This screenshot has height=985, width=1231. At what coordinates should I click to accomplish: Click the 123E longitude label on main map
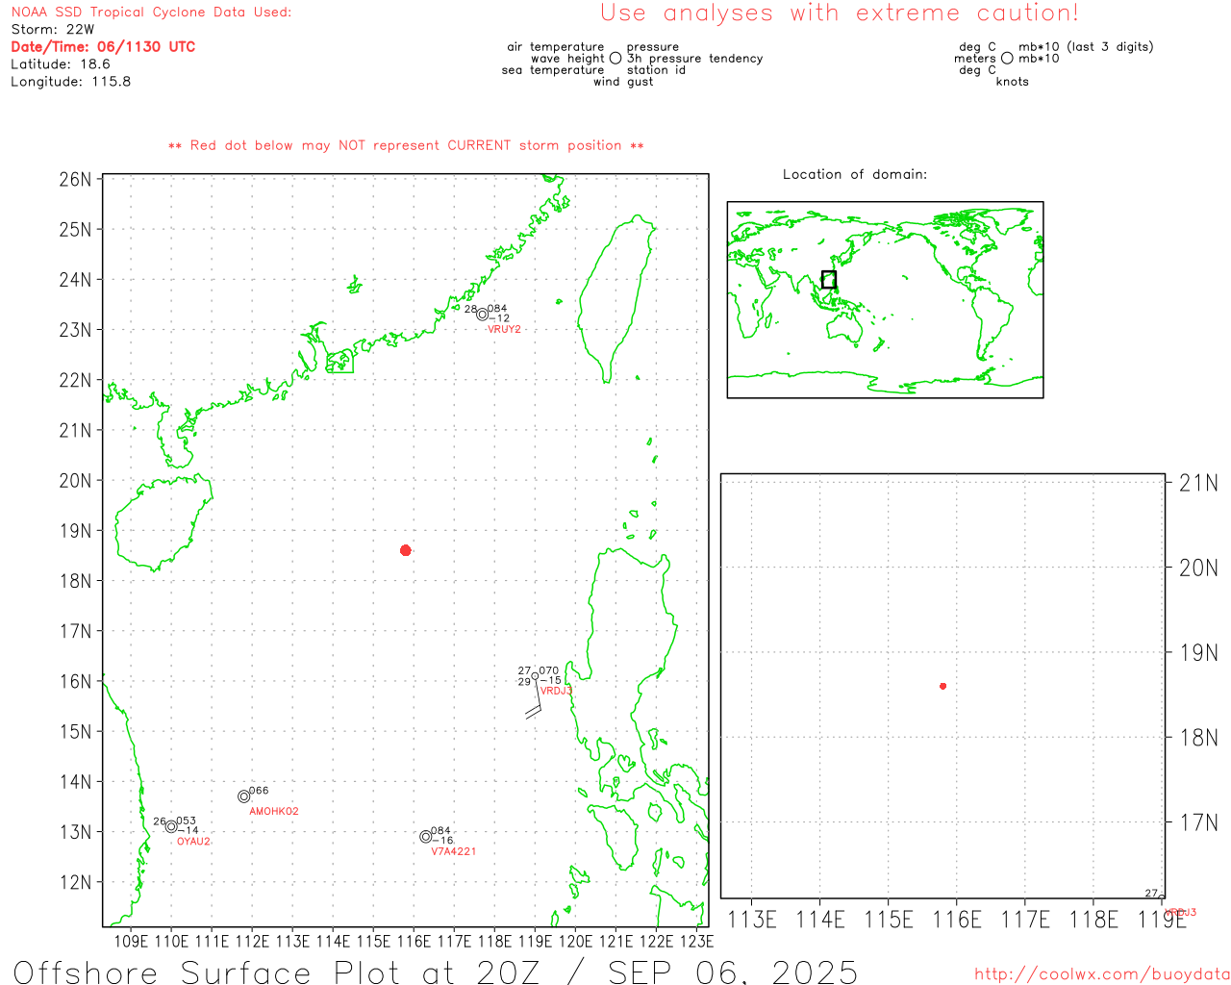point(696,941)
